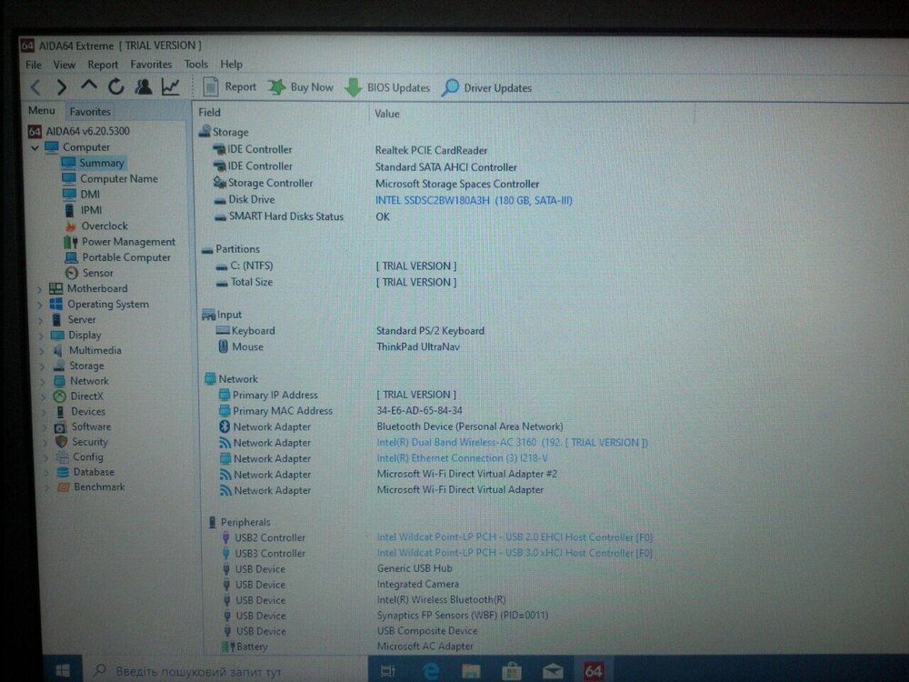The width and height of the screenshot is (909, 682).
Task: Collapse the Computer tree node
Action: click(35, 147)
